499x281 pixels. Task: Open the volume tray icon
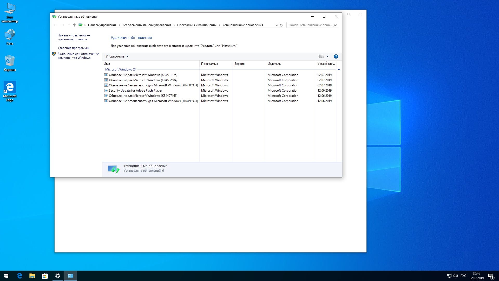click(456, 276)
